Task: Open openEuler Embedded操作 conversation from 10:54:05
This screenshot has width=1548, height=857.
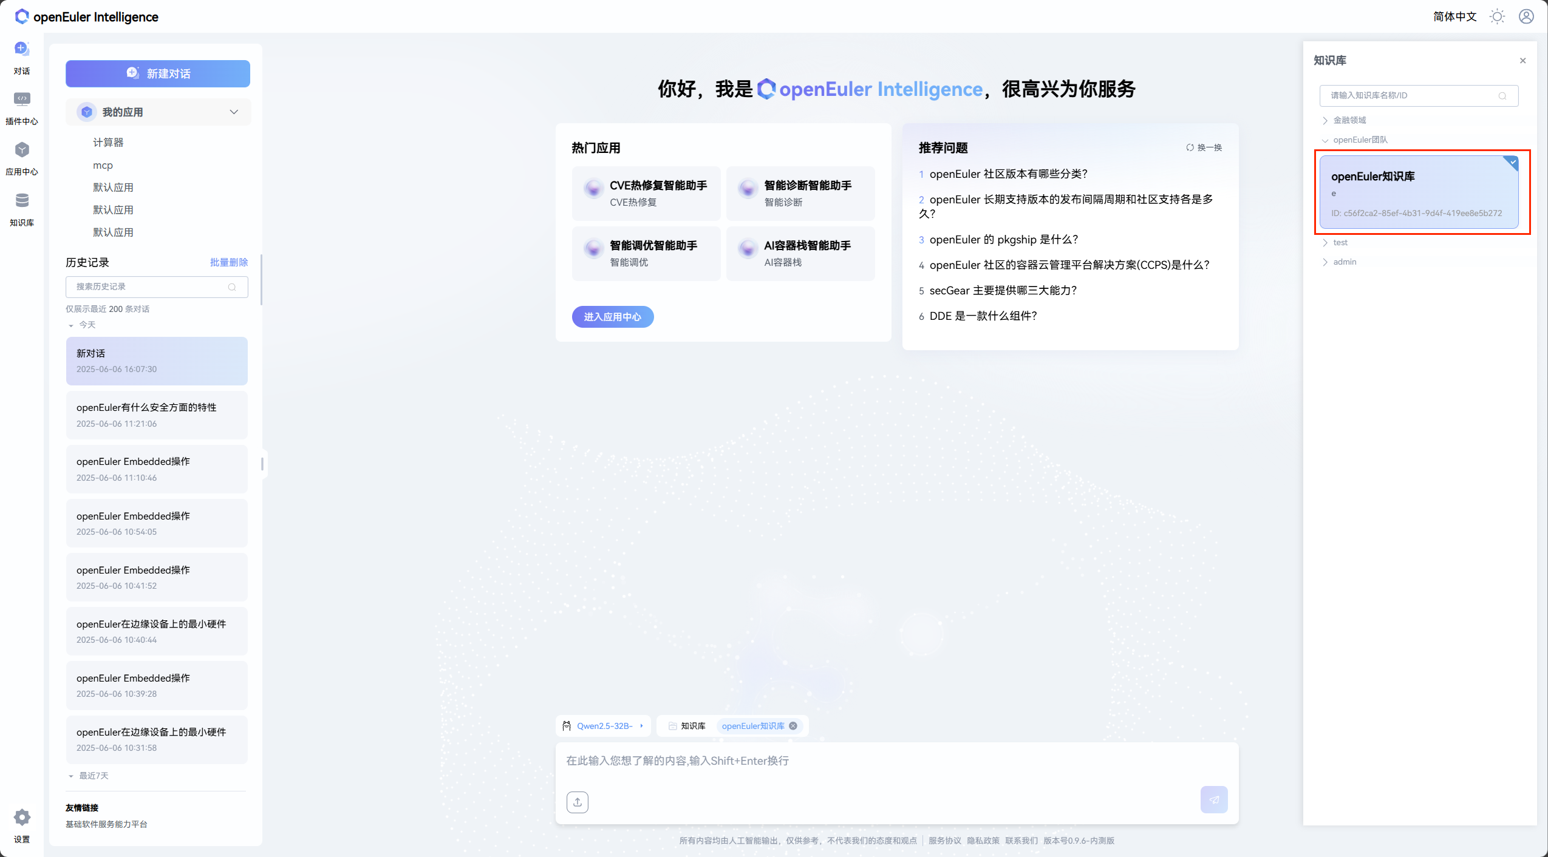Action: (157, 523)
